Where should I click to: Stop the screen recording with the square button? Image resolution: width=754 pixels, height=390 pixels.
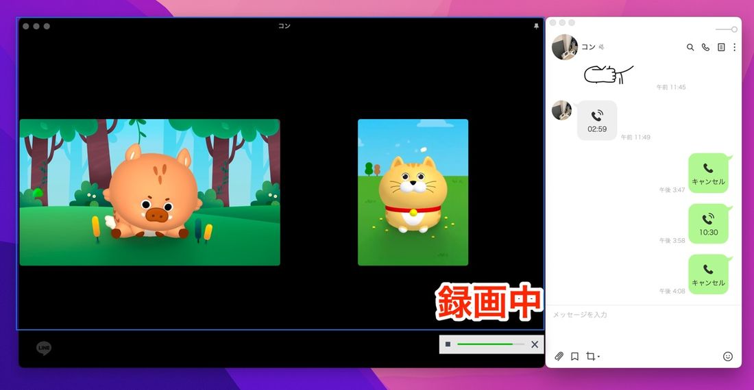pyautogui.click(x=448, y=344)
